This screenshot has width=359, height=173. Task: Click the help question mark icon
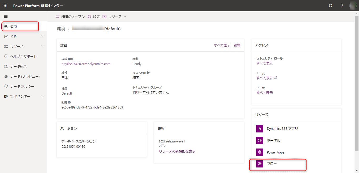(342, 6)
